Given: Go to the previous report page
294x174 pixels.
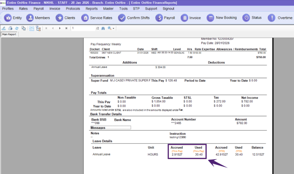Looking at the screenshot, I should (x=53, y=29).
